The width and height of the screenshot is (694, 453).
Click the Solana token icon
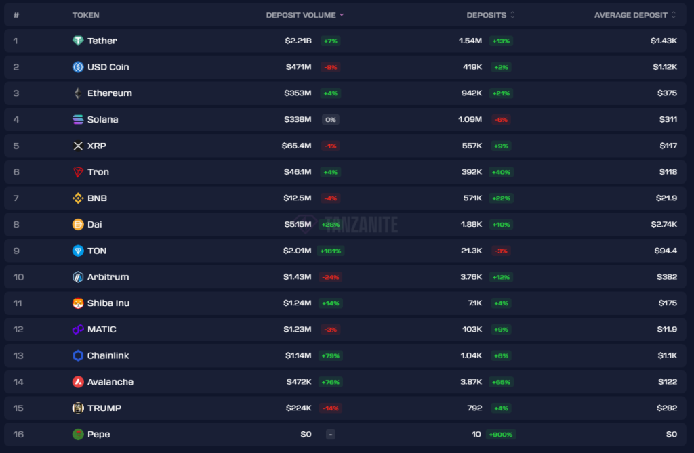click(78, 120)
